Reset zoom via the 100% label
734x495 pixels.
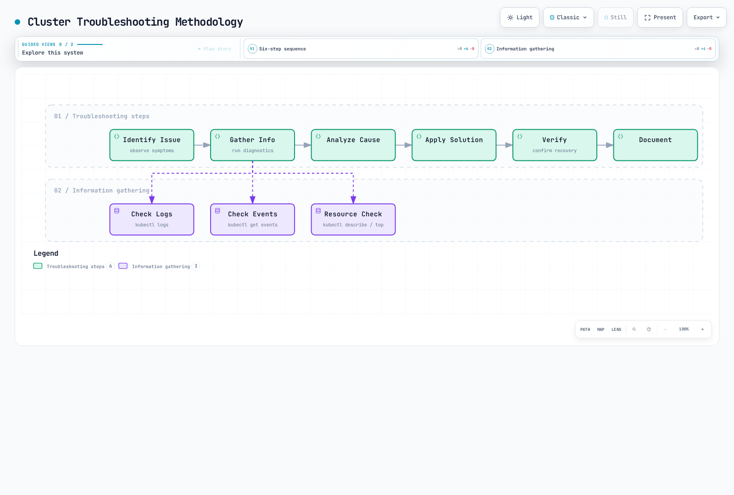(x=684, y=330)
